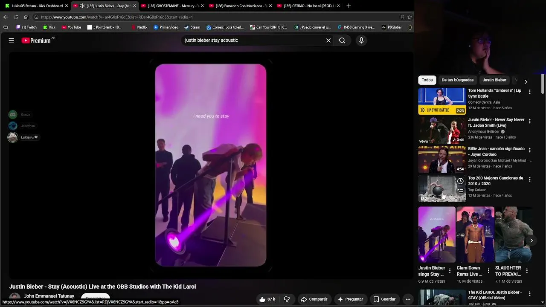Select the Justin Bieber filter chip
Viewport: 546px width, 307px height.
[494, 80]
